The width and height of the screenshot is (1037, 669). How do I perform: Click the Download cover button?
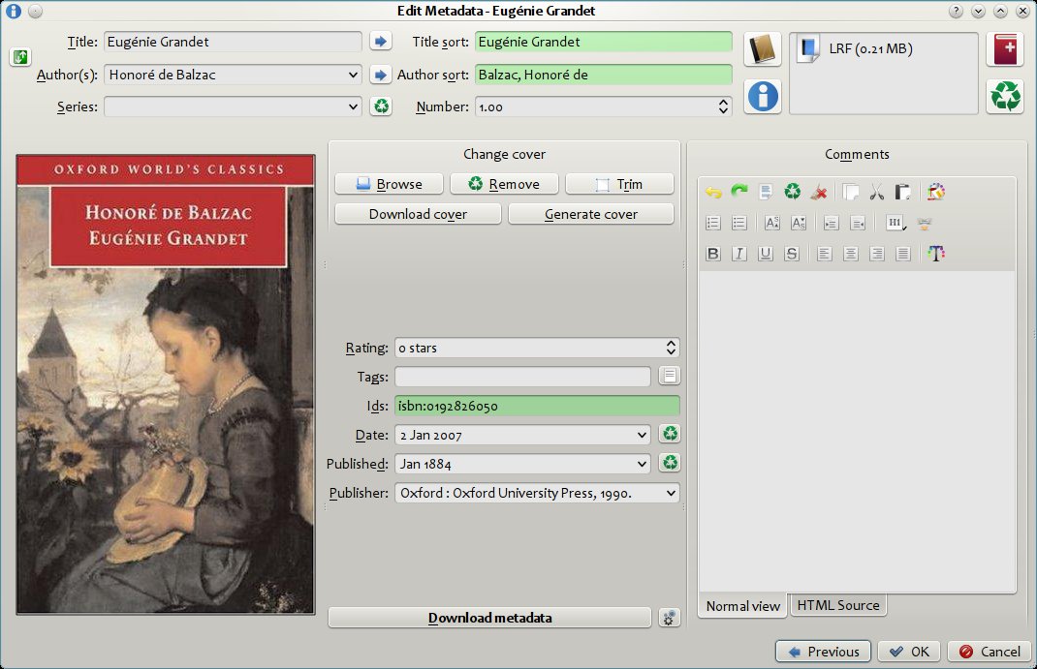[418, 214]
